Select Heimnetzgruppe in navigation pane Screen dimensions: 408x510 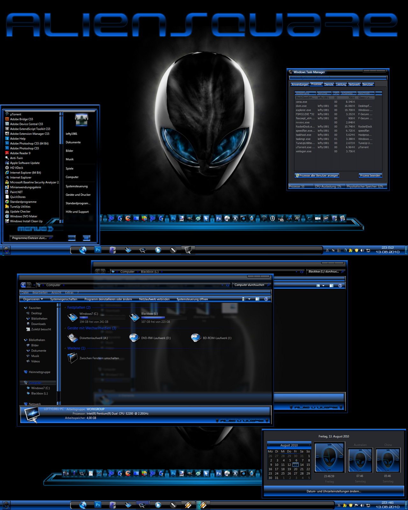pyautogui.click(x=37, y=372)
